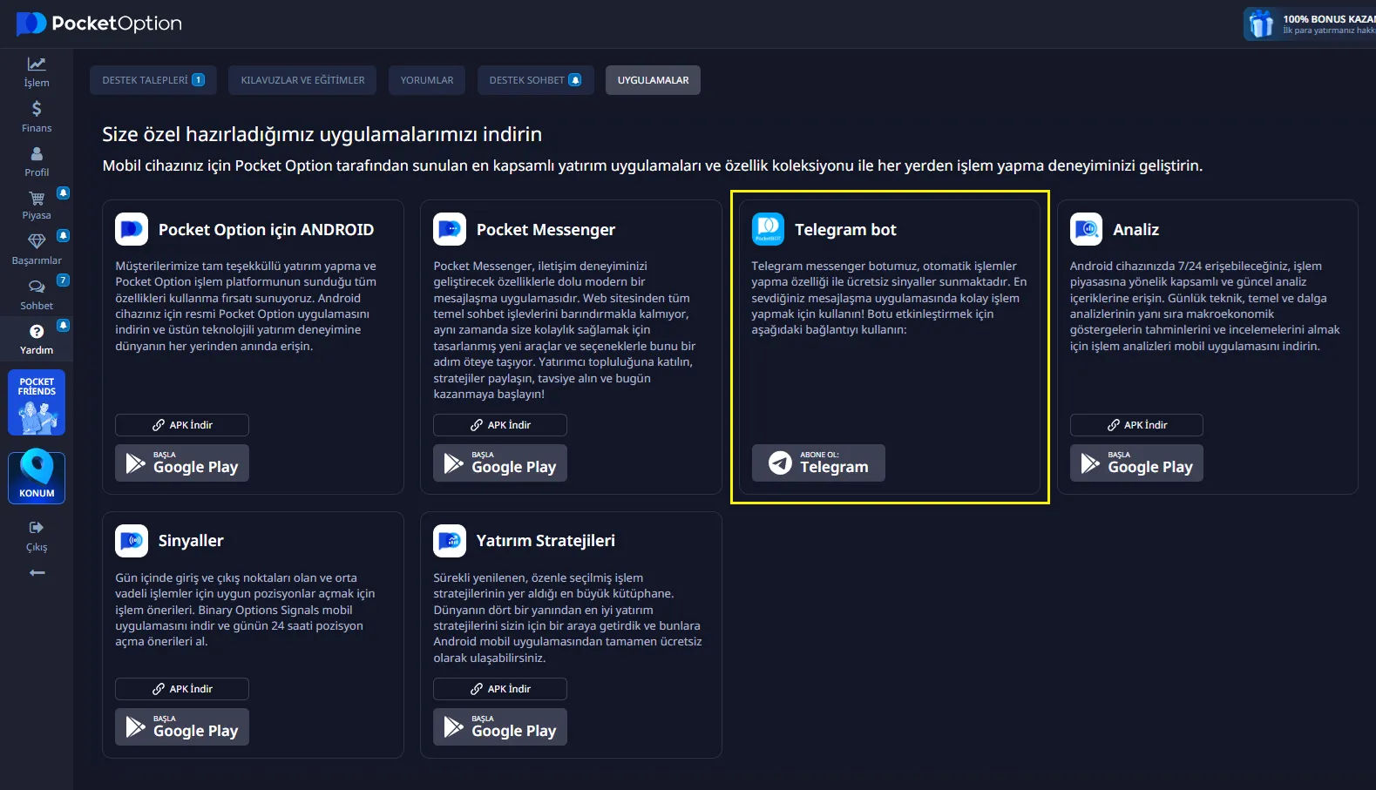Click 'Pocket Option için ANDROID' title
1376x790 pixels.
[266, 230]
